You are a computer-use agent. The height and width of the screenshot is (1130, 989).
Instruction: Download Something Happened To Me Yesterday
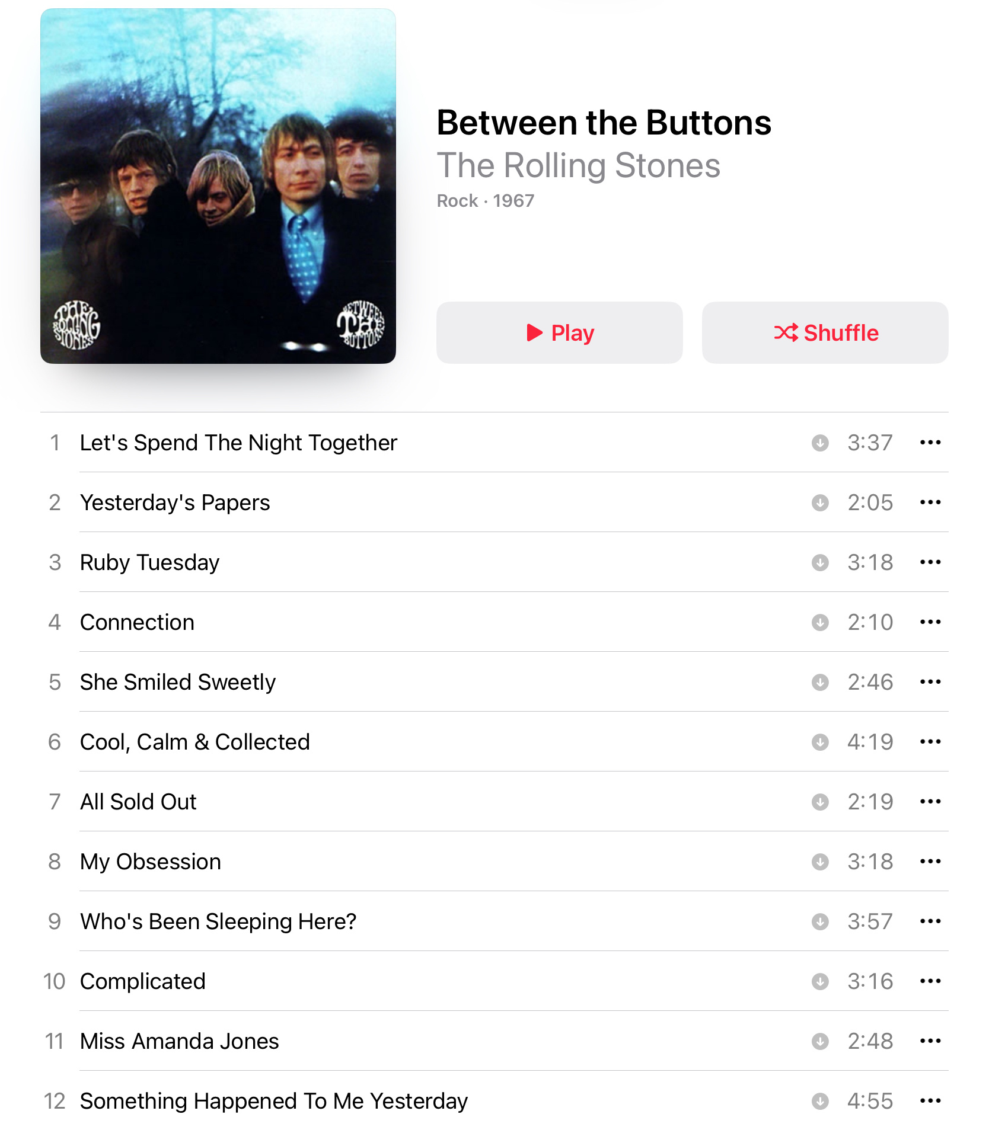819,1101
